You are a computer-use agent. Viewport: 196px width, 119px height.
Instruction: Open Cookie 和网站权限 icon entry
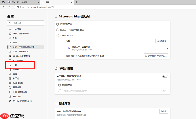pos(10,56)
